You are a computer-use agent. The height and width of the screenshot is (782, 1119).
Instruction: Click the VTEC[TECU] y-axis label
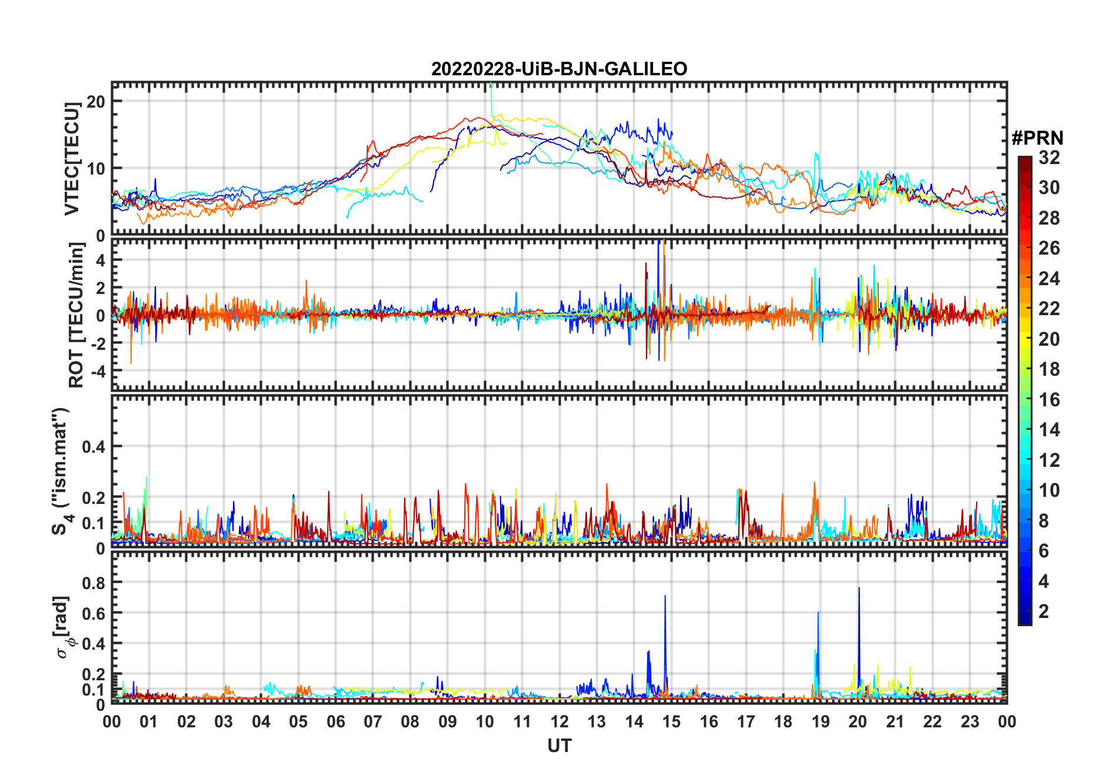point(72,159)
